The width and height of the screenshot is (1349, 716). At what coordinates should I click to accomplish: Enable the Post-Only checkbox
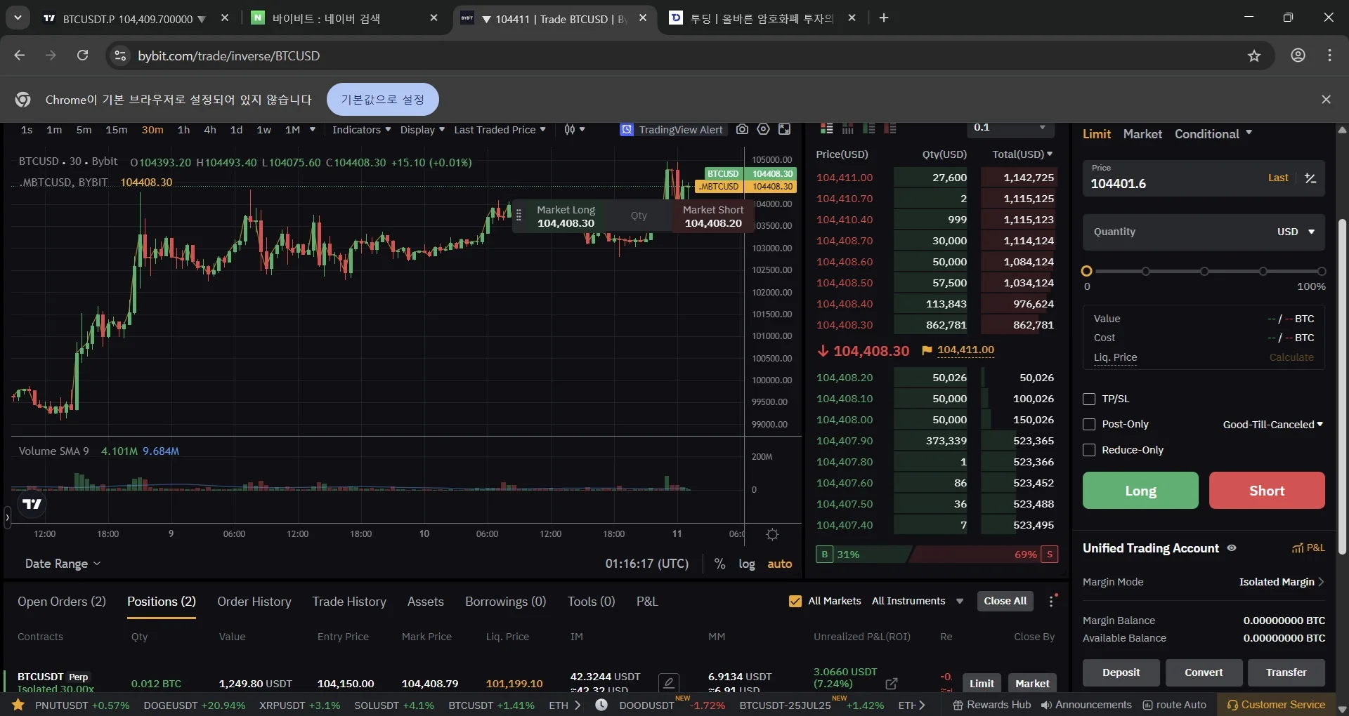(1089, 424)
